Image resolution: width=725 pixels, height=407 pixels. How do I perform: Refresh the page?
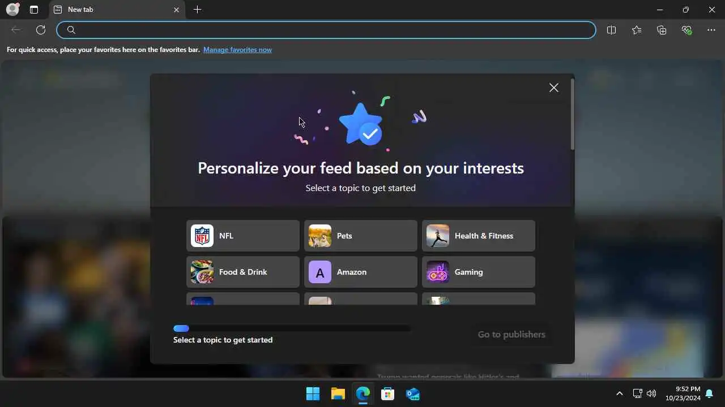pos(41,30)
